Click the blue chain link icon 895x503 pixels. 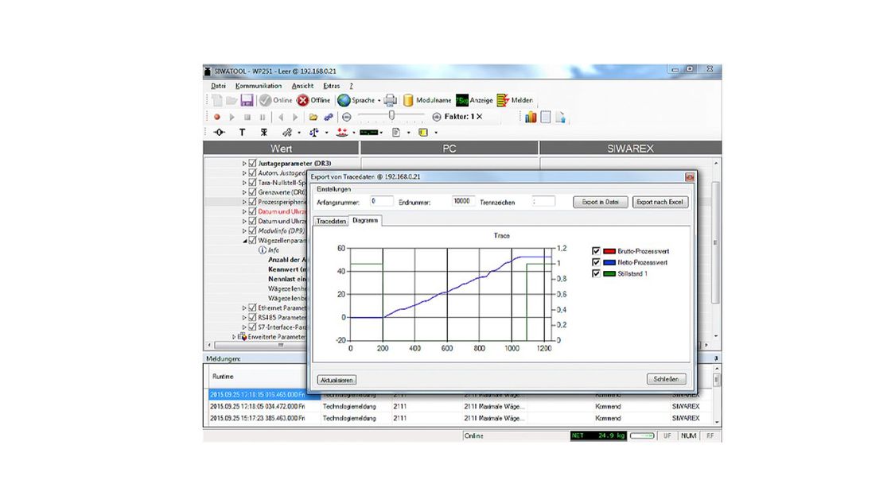tap(329, 117)
